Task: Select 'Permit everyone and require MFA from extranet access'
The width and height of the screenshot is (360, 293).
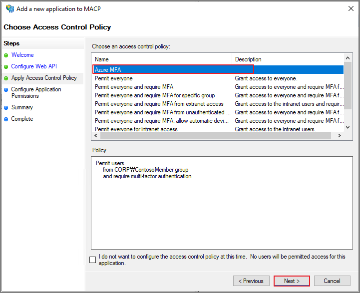Action: point(159,104)
